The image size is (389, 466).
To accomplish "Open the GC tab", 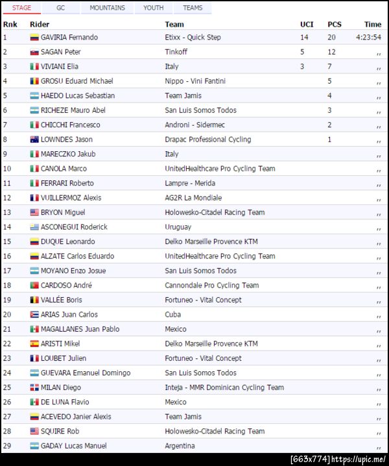I will [60, 8].
